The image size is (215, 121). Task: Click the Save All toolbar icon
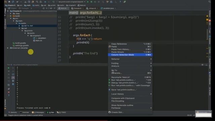[x=9, y=2]
